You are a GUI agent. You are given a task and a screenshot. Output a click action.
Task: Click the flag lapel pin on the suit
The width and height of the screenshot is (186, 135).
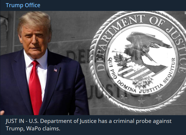[x=55, y=70]
